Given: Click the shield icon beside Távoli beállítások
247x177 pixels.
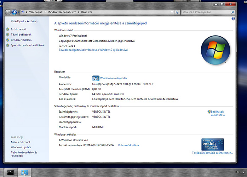Looking at the screenshot, I should click(7, 35).
